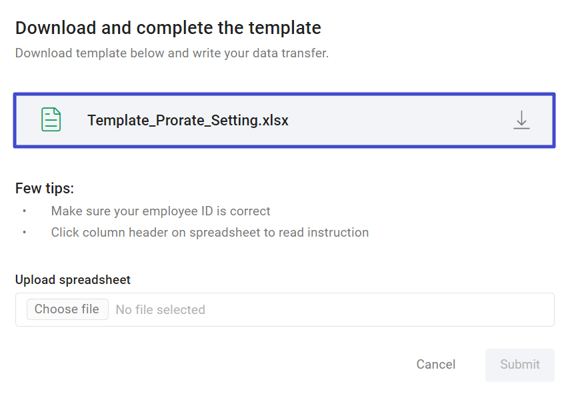Click the Upload spreadsheet label

click(x=73, y=279)
